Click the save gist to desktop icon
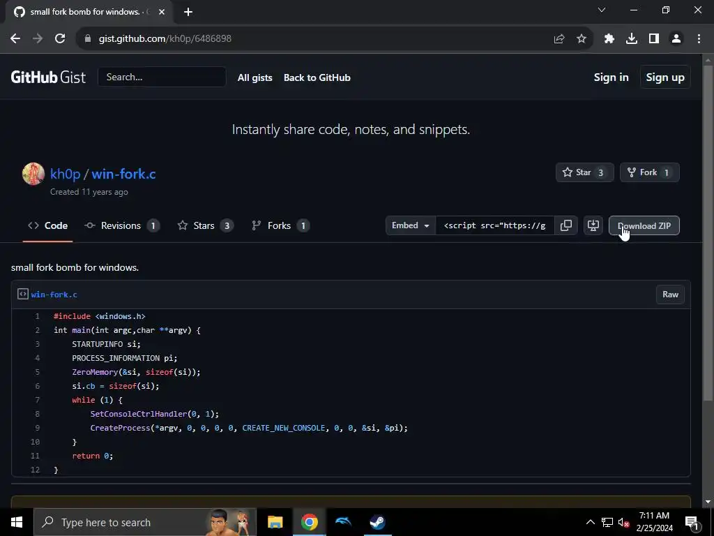This screenshot has width=714, height=536. tap(593, 225)
